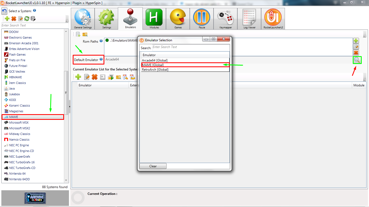Image resolution: width=369 pixels, height=207 pixels.
Task: Click the systems list scrollbar
Action: tap(66, 93)
